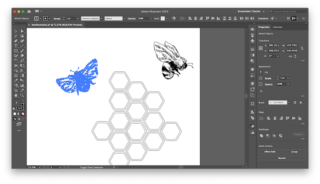Toggle constrain width and height proportions

[302, 48]
